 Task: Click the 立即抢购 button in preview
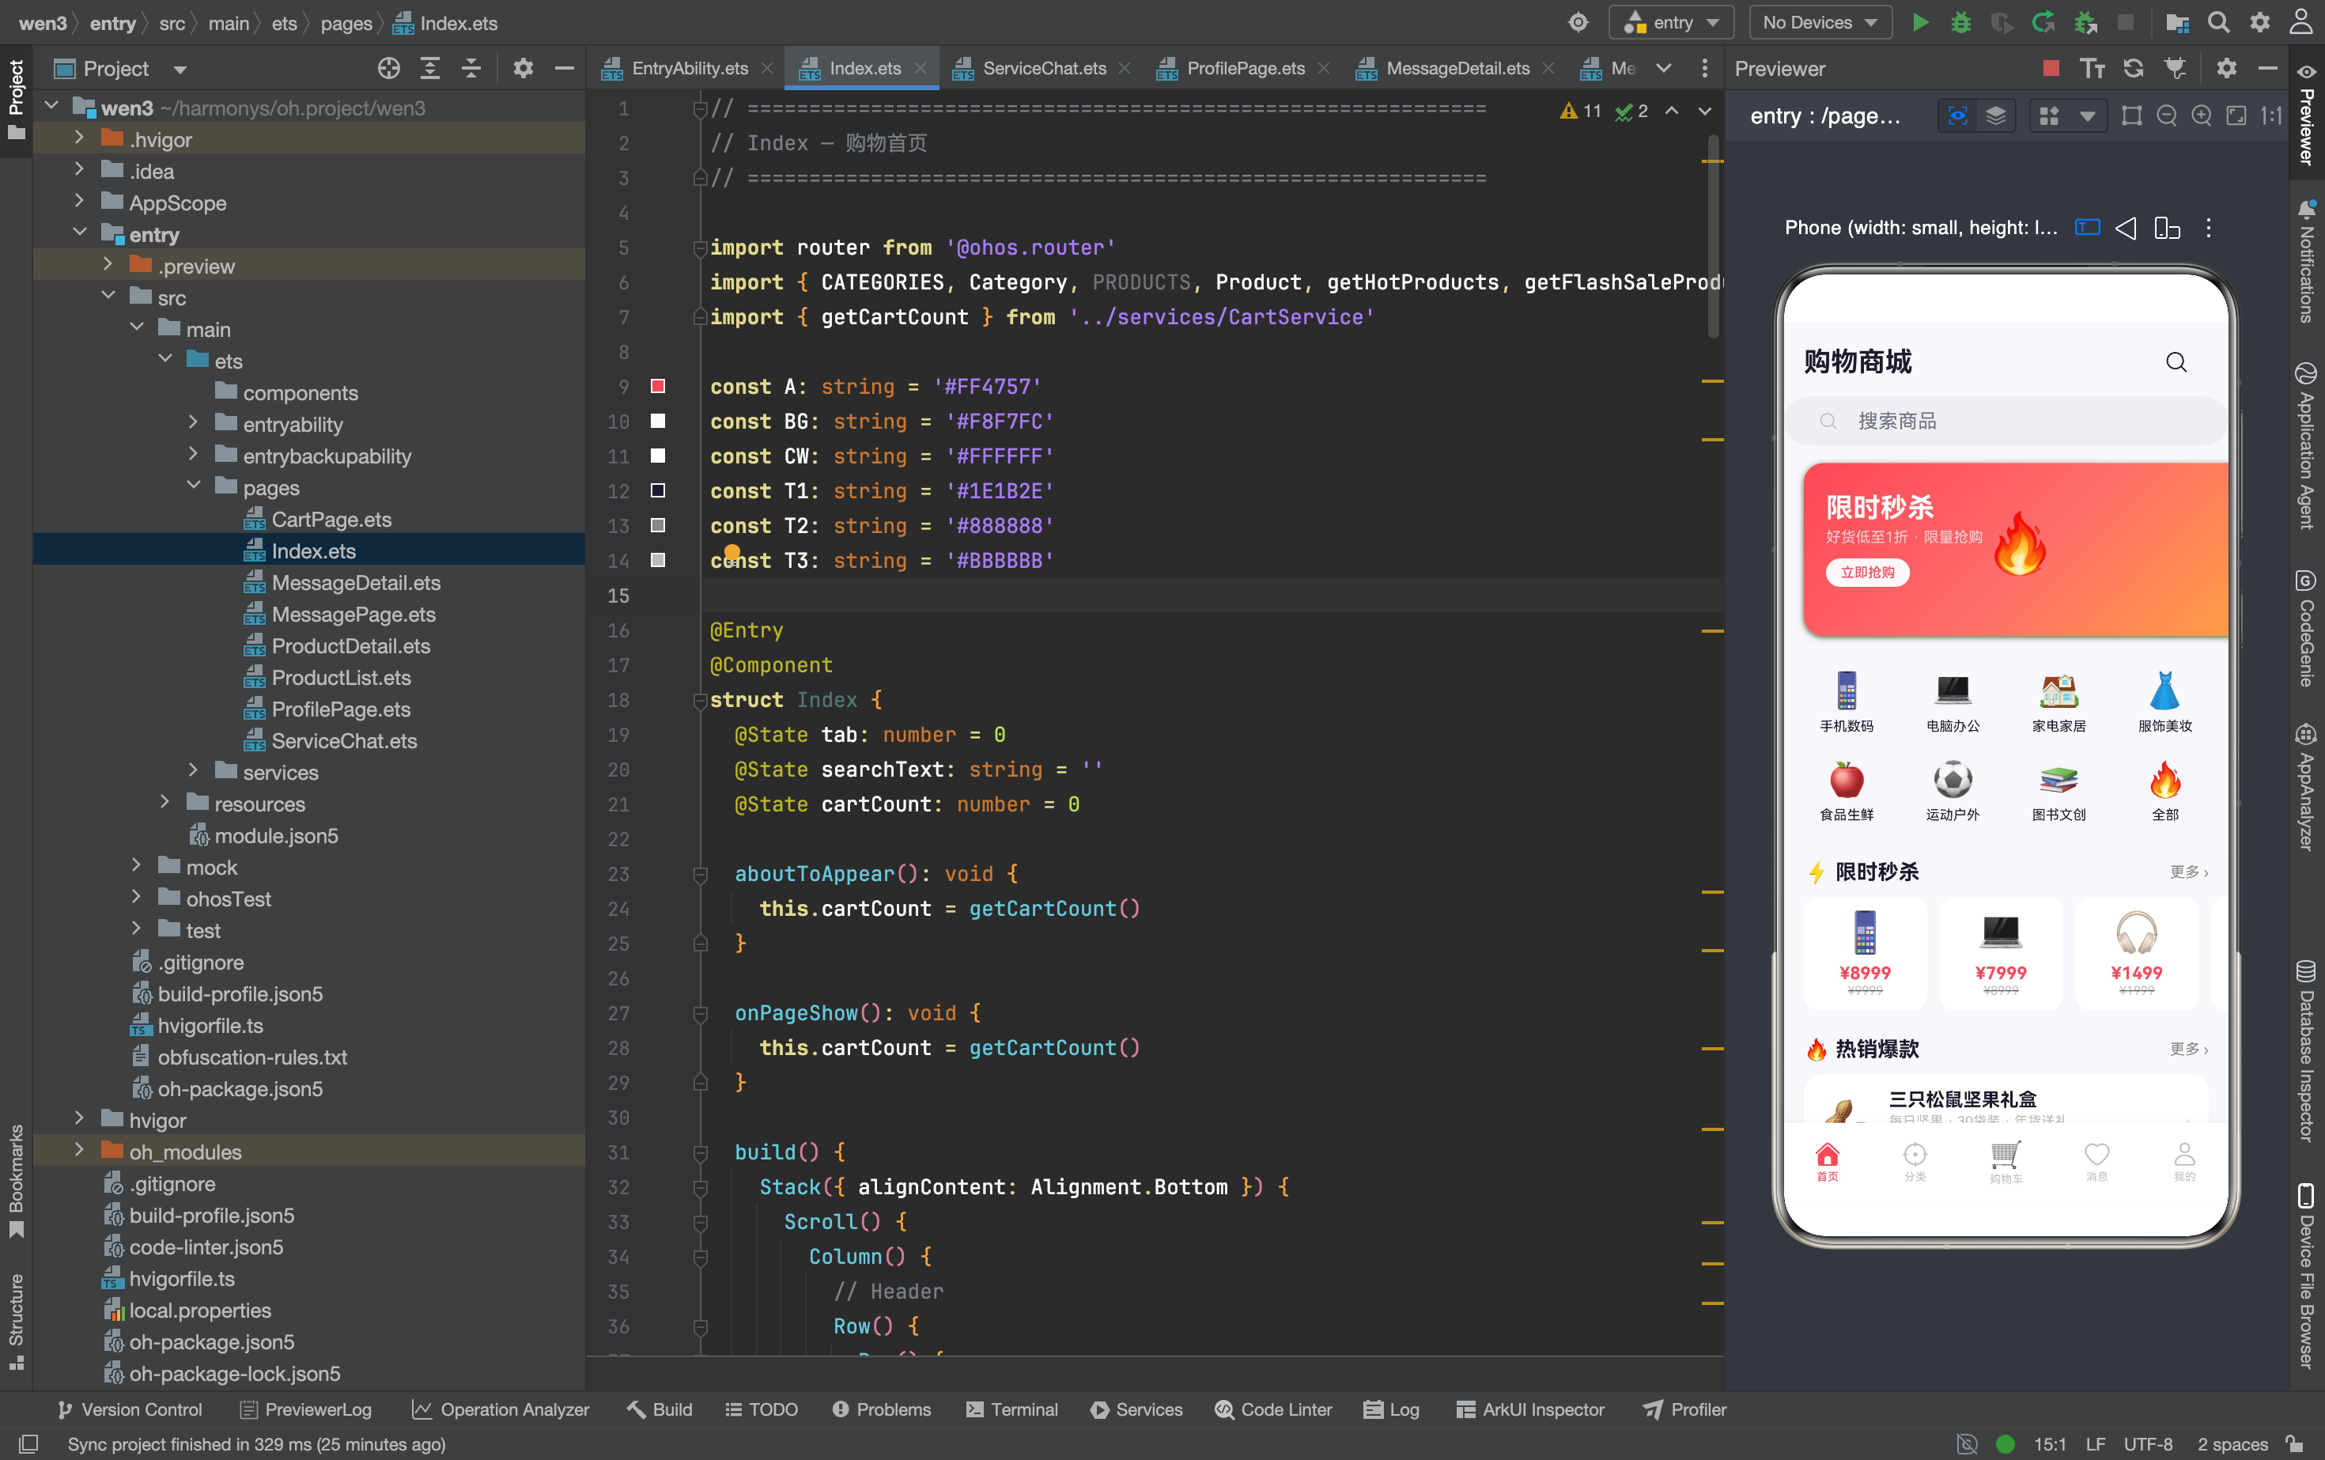1867,573
